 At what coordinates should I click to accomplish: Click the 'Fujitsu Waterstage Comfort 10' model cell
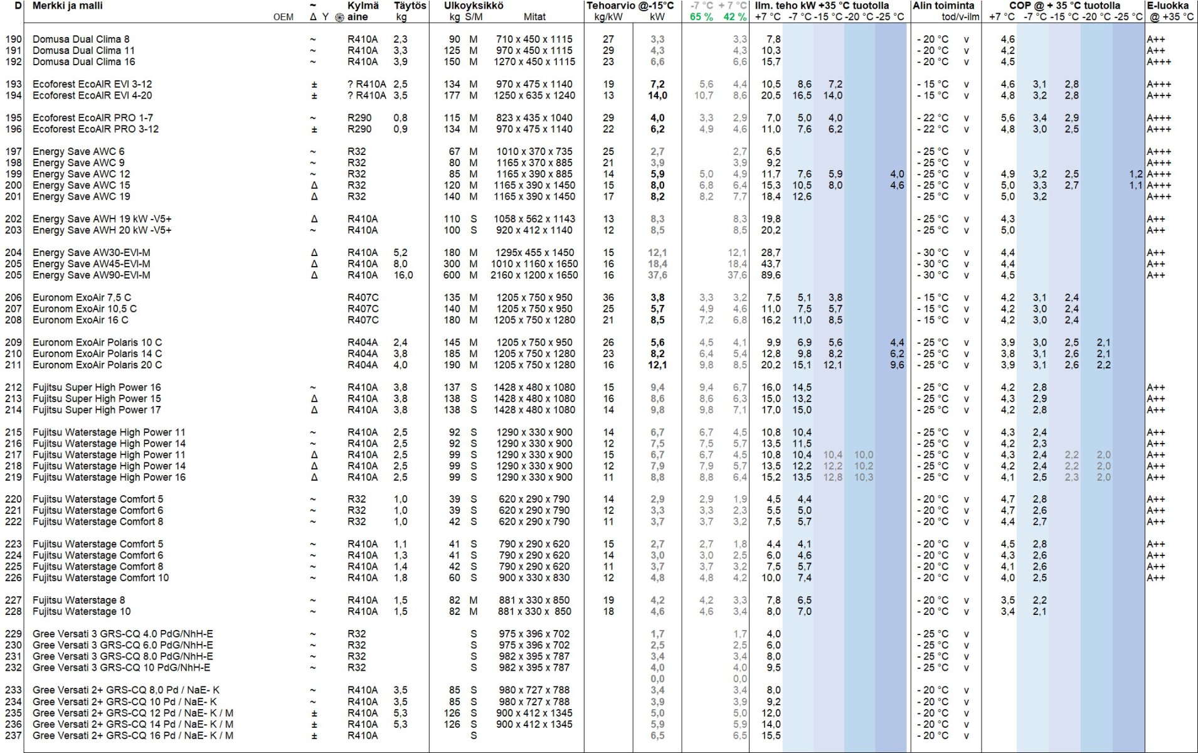click(x=100, y=578)
